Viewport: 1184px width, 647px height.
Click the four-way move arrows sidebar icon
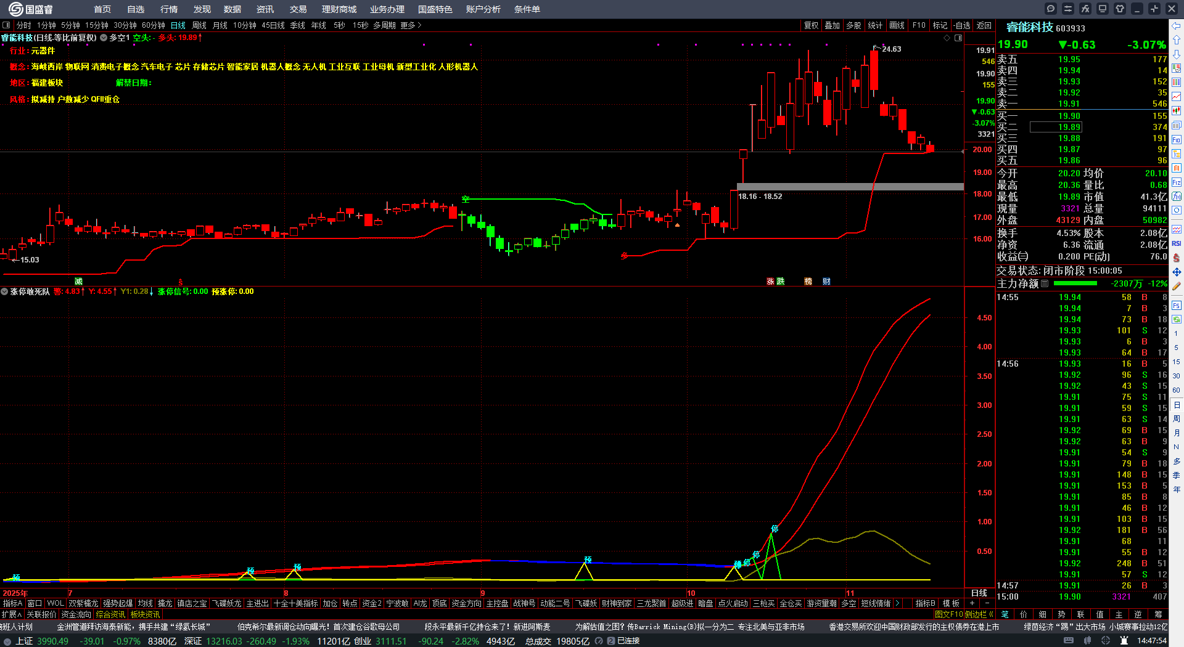coord(1177,272)
